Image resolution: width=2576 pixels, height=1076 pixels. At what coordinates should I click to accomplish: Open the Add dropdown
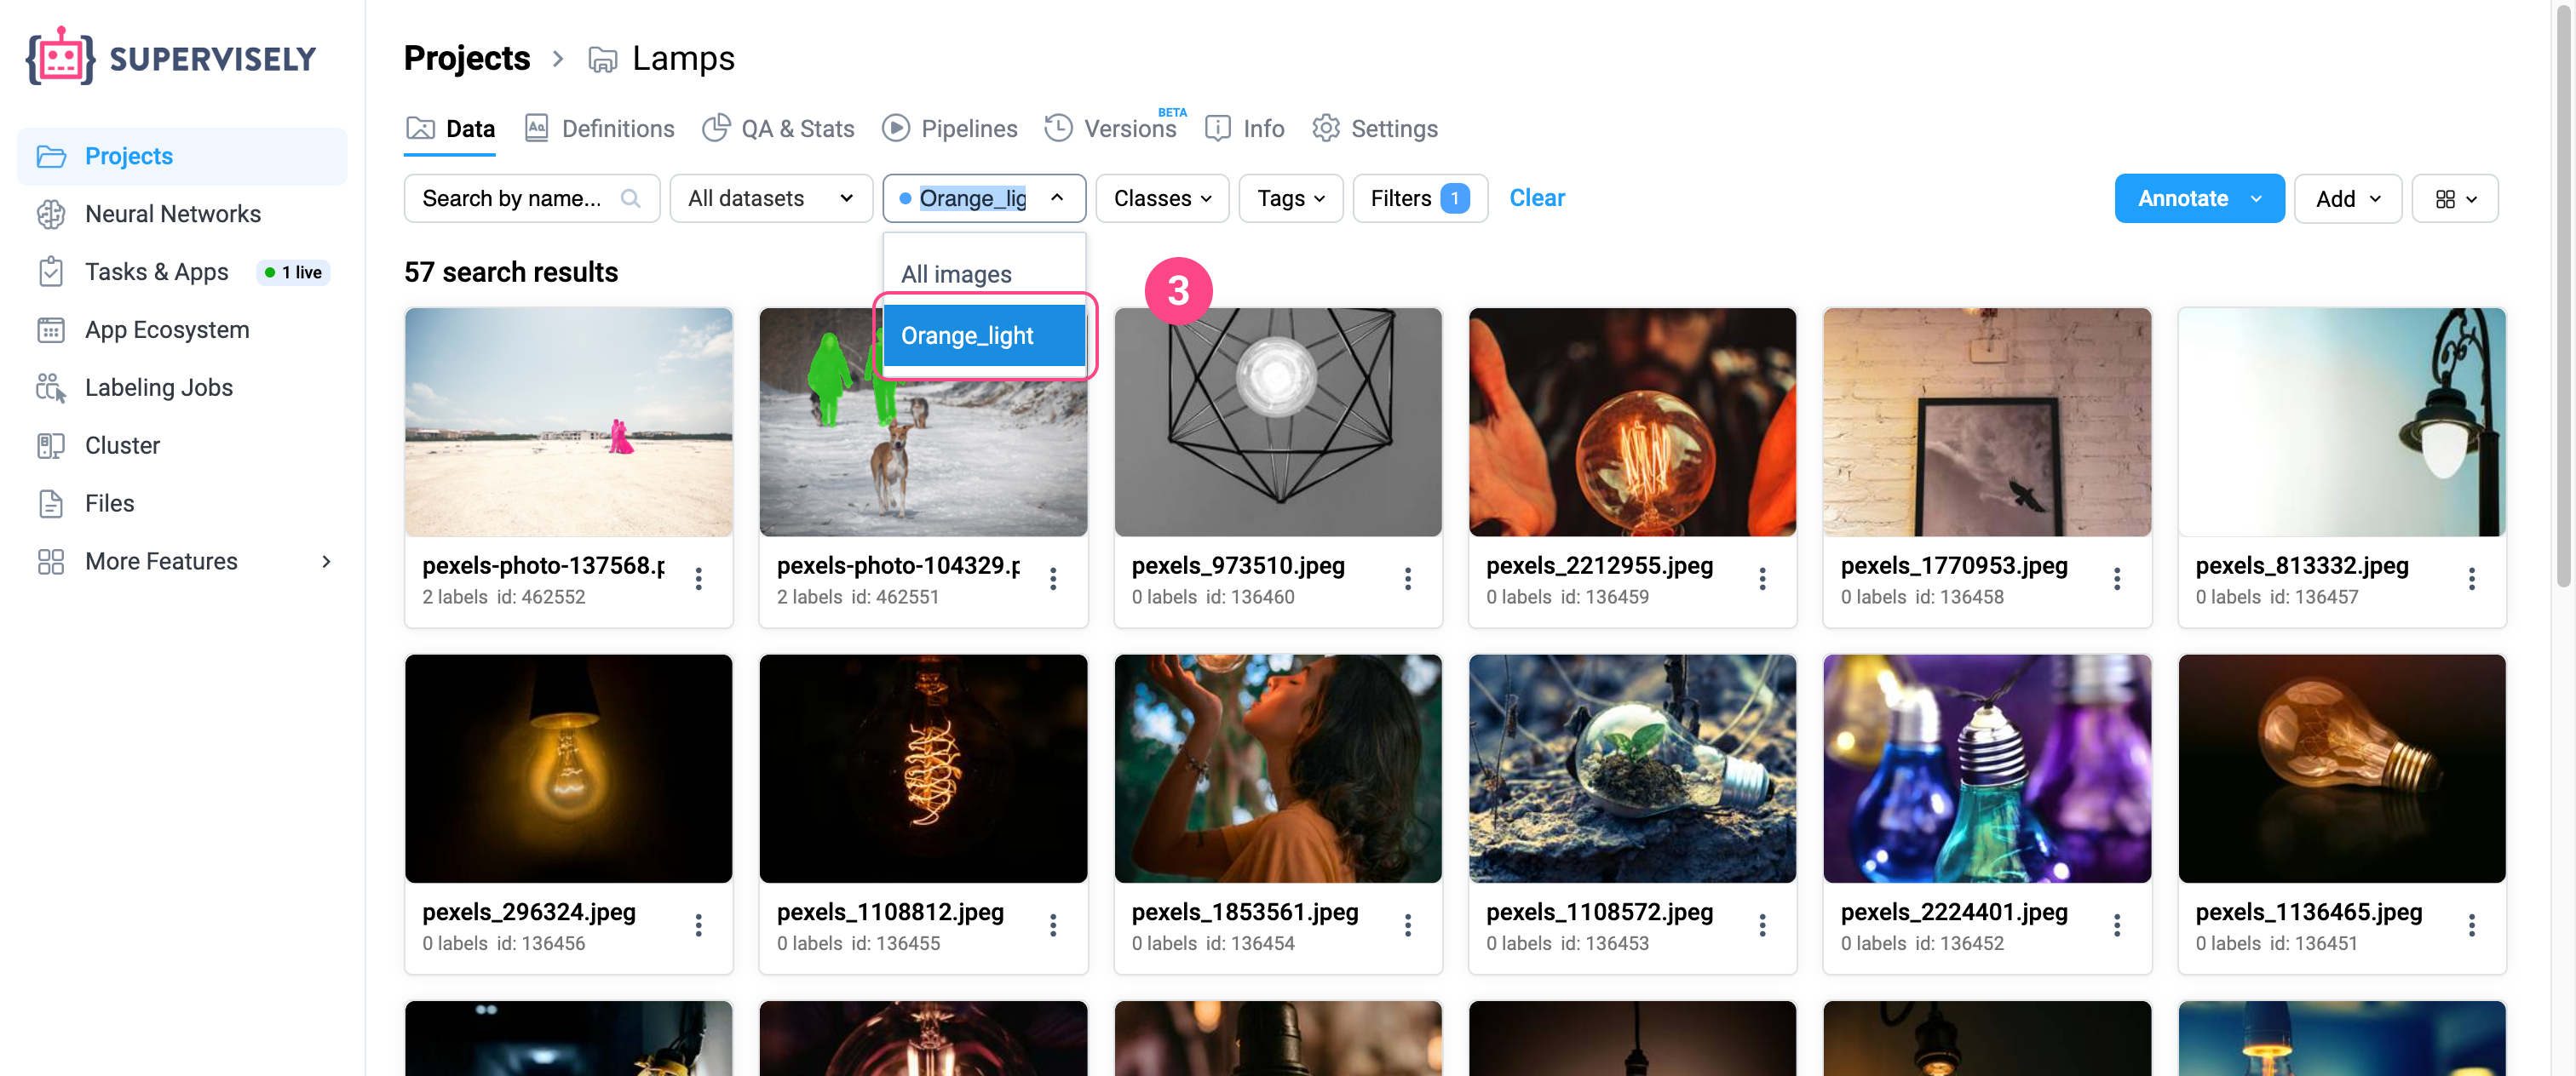pyautogui.click(x=2346, y=197)
